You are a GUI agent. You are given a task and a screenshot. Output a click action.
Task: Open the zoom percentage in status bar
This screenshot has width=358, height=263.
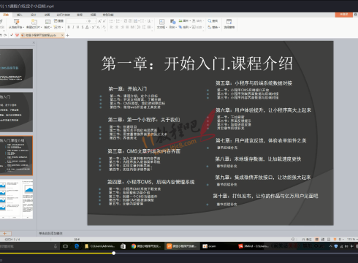[x=351, y=240]
